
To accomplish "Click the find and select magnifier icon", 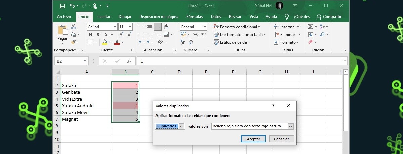I will pyautogui.click(x=322, y=34).
